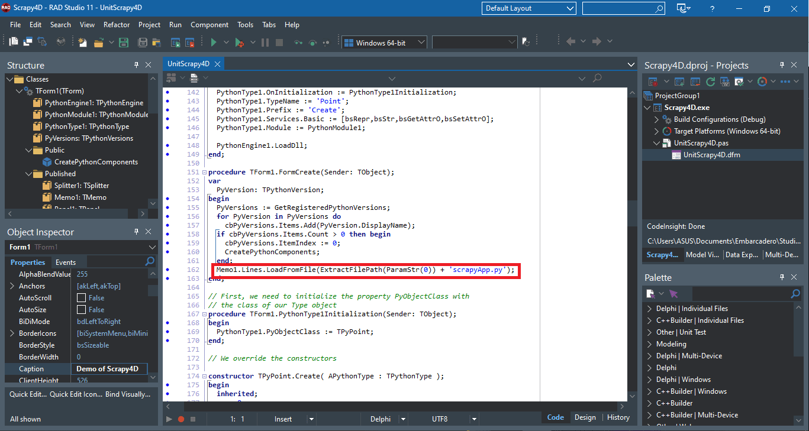Click the Quick Edit... link
This screenshot has height=431, width=809.
click(28, 394)
